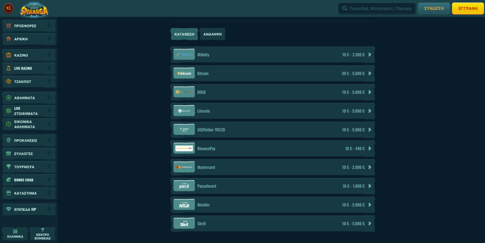Click the yellow ΕΓΓΡΑΦΗ button
Screen dimensions: 485x243
pyautogui.click(x=467, y=9)
